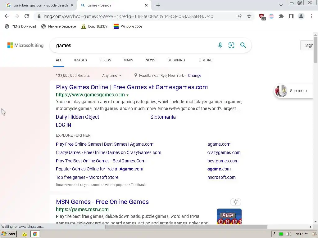Toggle the browser side panel icon

pos(291,16)
